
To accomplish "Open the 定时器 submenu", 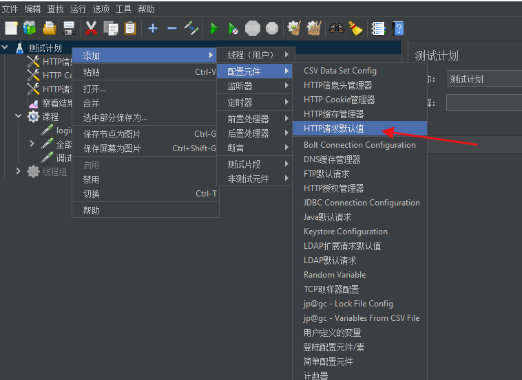I will (254, 102).
